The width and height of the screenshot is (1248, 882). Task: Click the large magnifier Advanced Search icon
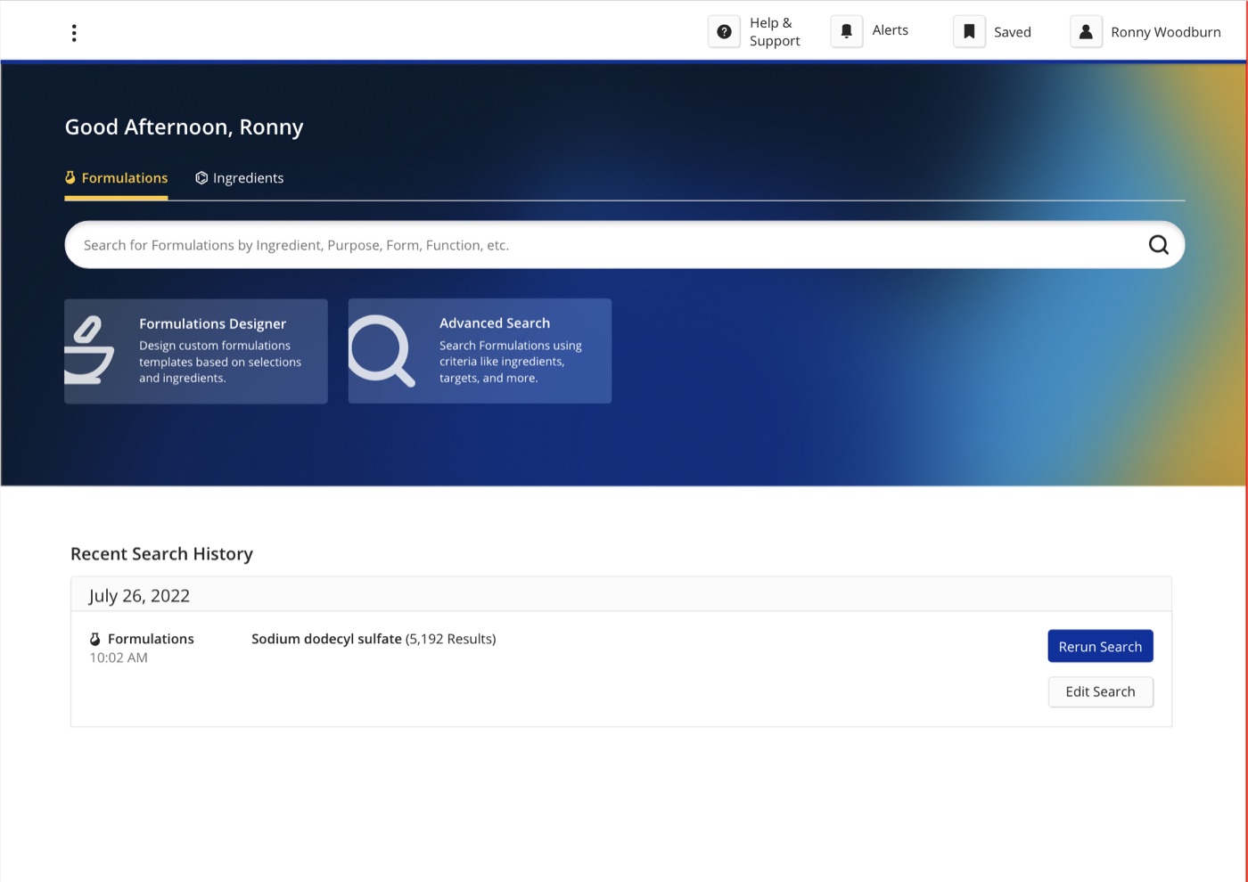pyautogui.click(x=382, y=350)
